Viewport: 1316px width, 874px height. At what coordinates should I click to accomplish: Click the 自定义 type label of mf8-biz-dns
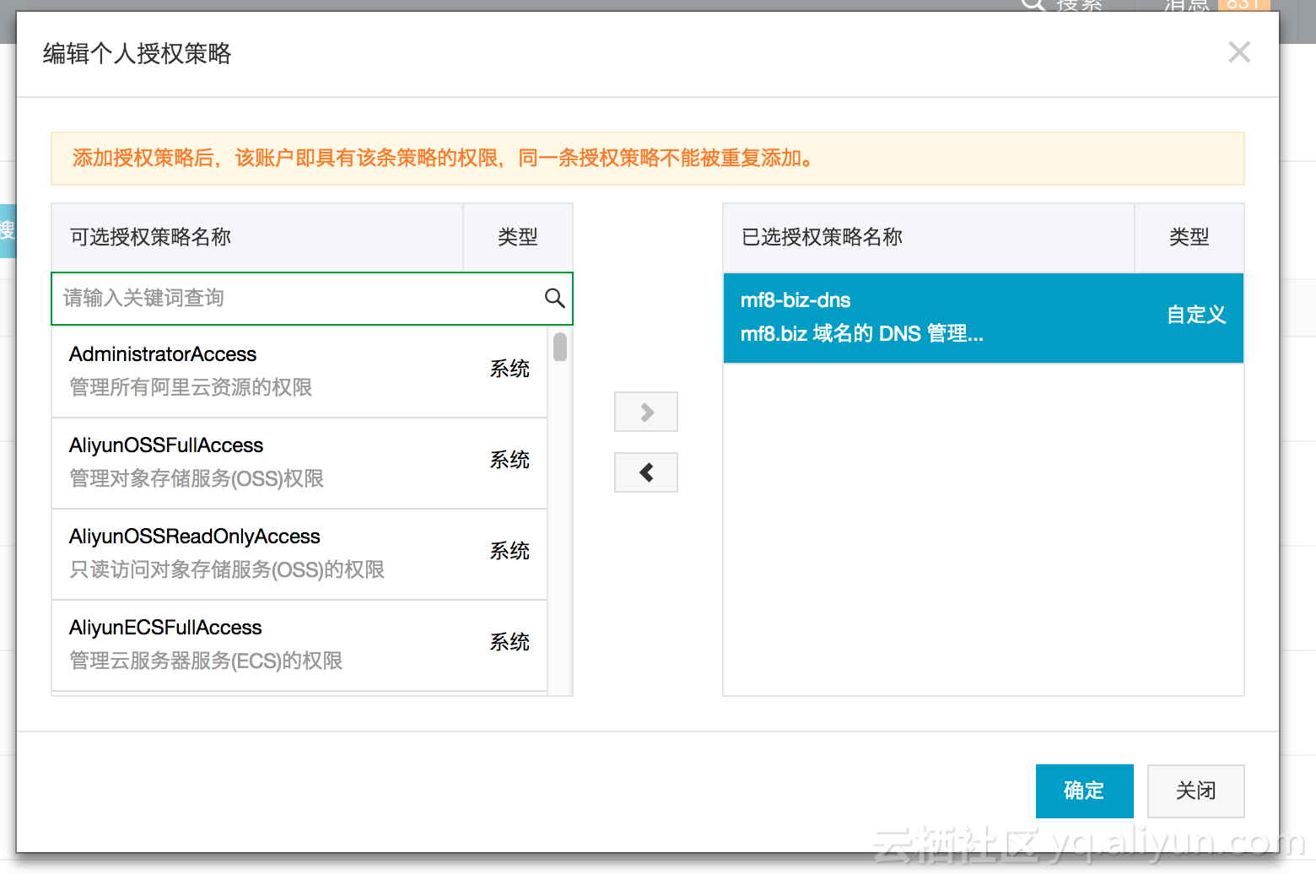point(1196,315)
